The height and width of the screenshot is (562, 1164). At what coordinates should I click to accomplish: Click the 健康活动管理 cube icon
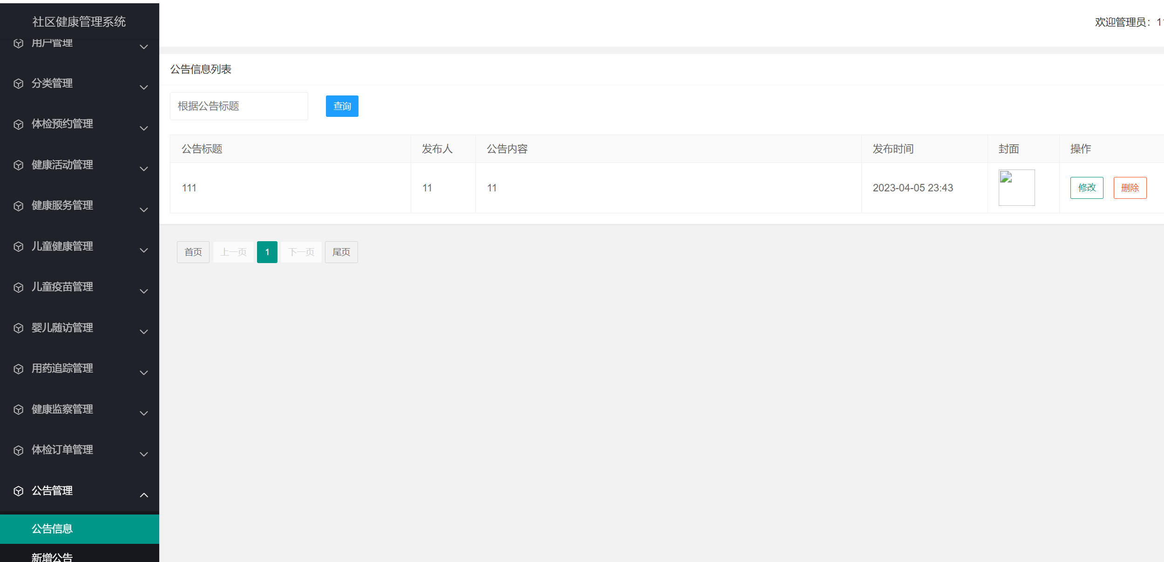(18, 166)
